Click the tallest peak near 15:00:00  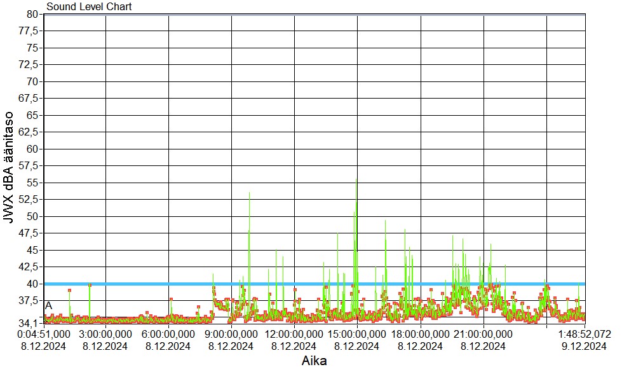coord(356,181)
